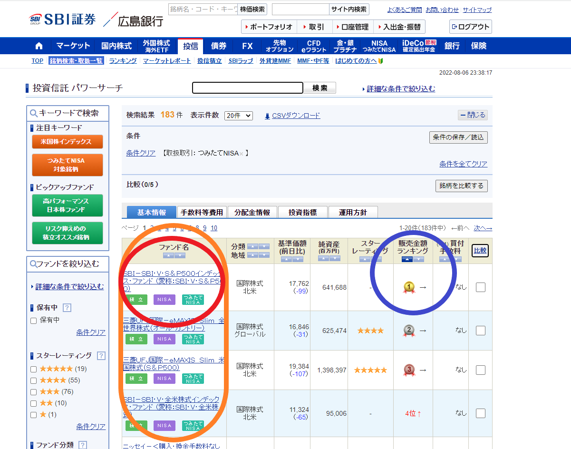Open the ランキング sub-navigation link
The width and height of the screenshot is (571, 449).
[123, 61]
